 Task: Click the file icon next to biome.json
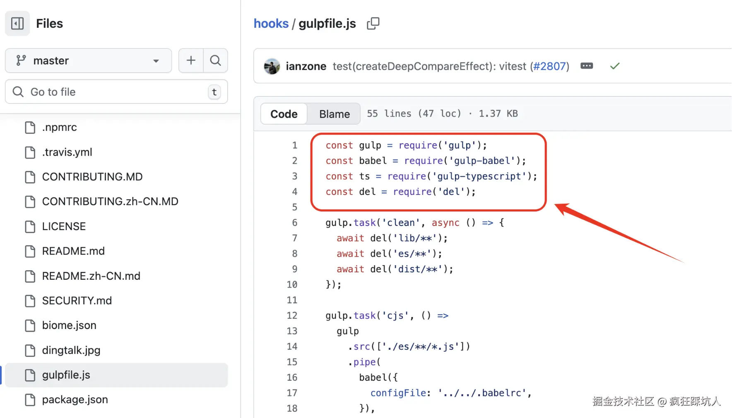click(30, 326)
